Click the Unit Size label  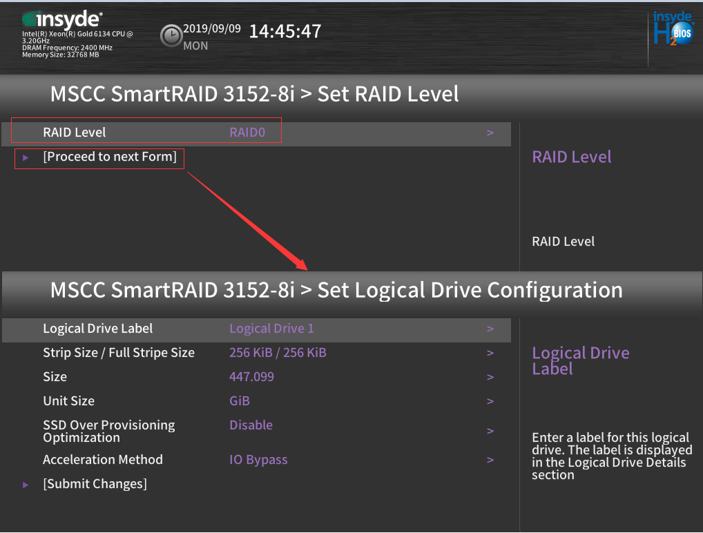click(x=68, y=401)
